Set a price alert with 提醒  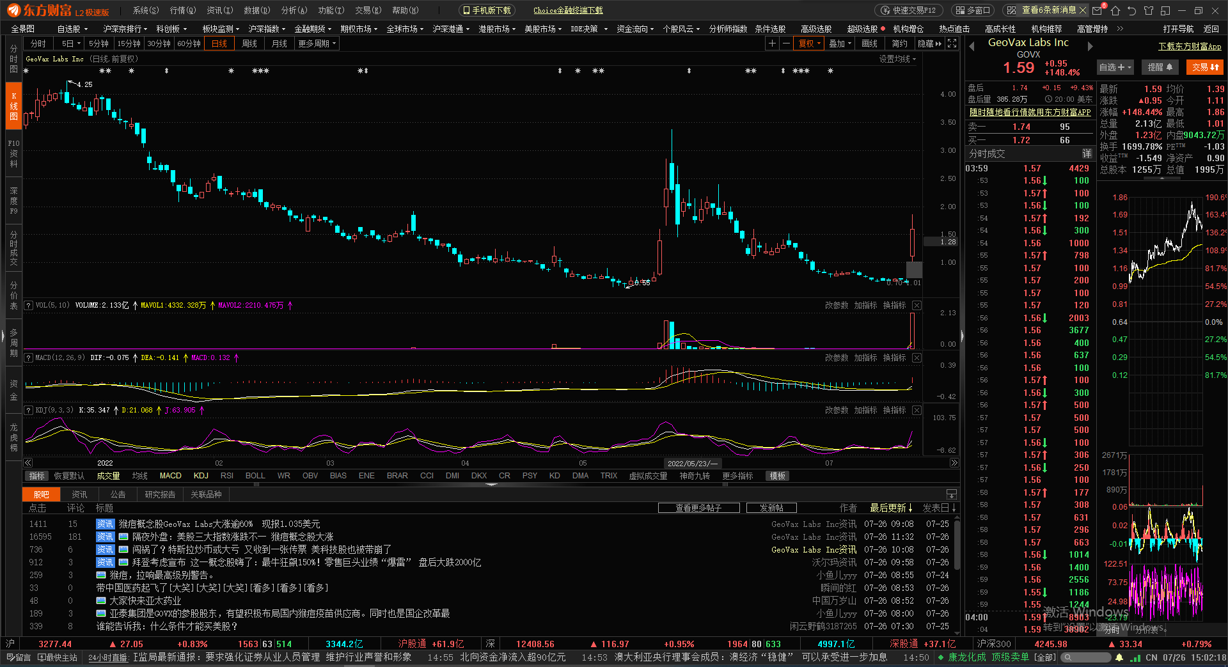[x=1160, y=67]
